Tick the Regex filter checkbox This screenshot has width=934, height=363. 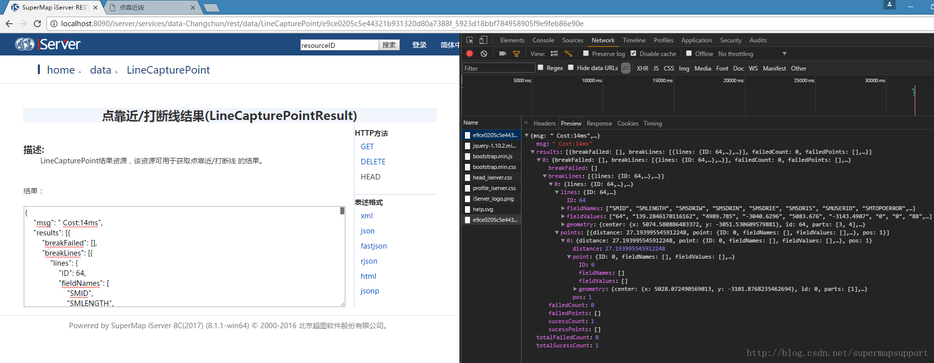click(x=541, y=68)
